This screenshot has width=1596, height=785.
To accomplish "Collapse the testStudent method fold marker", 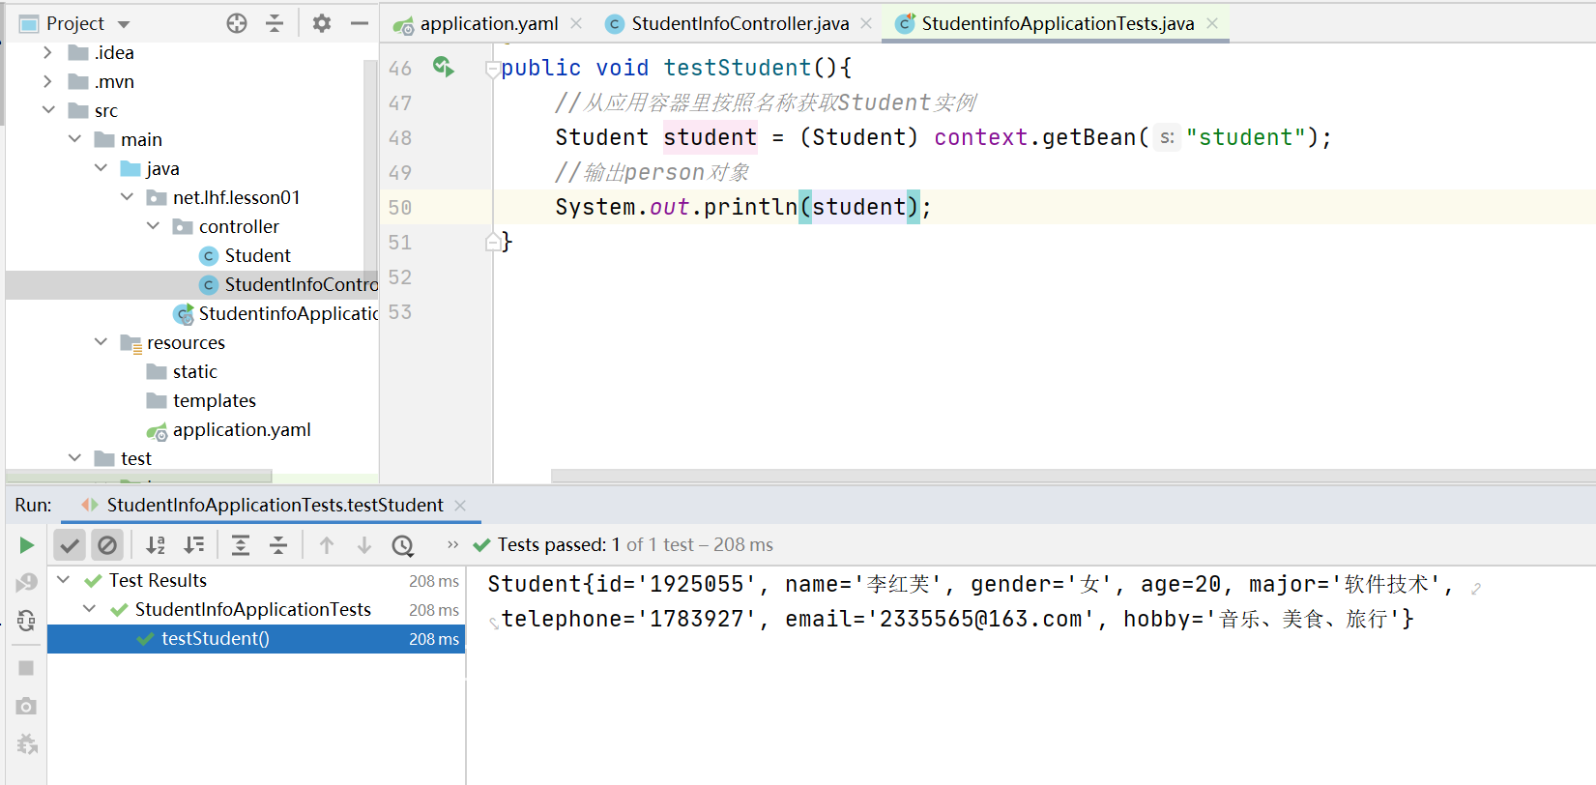I will 492,69.
